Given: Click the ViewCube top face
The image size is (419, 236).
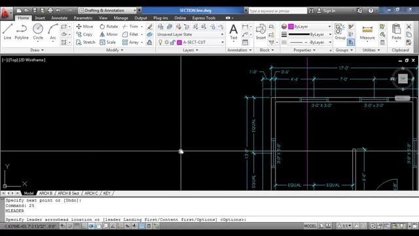Looking at the screenshot, I should coord(403,79).
